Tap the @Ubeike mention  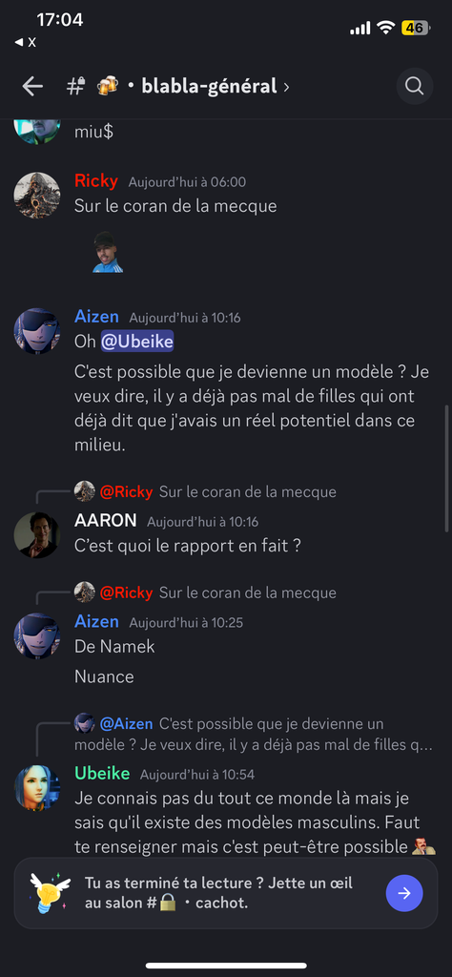point(137,343)
